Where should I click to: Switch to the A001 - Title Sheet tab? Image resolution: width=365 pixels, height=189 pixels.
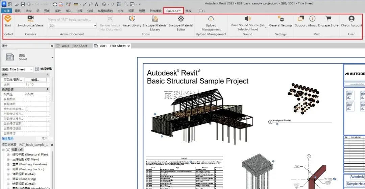(74, 46)
